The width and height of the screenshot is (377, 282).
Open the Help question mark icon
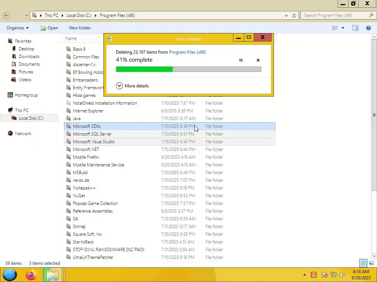[x=368, y=28]
